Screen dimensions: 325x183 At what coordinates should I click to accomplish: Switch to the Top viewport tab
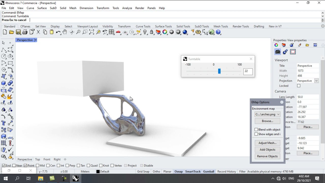click(38, 159)
